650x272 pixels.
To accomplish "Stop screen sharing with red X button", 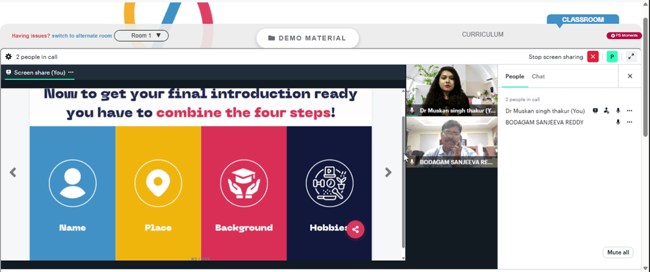I will click(x=593, y=56).
